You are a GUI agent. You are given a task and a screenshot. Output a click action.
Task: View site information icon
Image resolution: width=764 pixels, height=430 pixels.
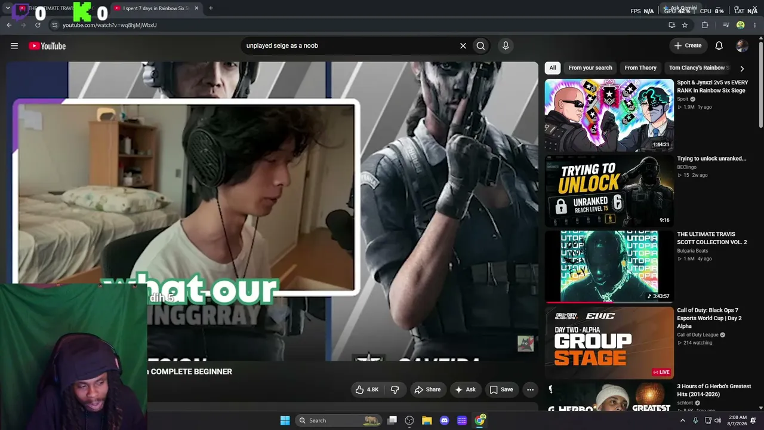point(54,25)
